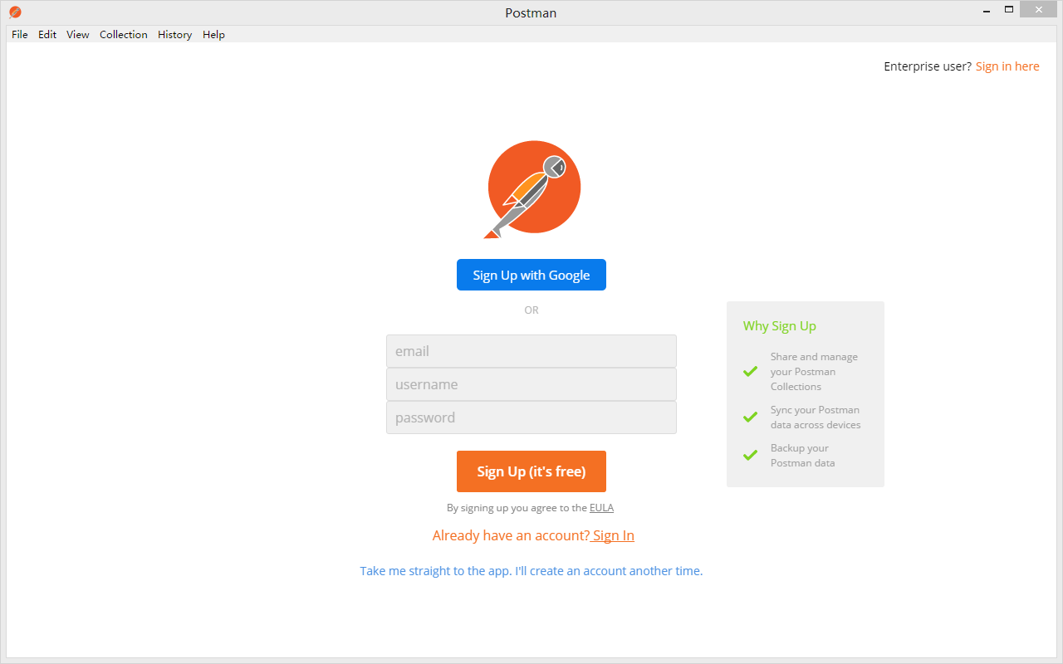The image size is (1063, 664).
Task: Click checkmark beside Sync your Postman data
Action: pos(750,417)
